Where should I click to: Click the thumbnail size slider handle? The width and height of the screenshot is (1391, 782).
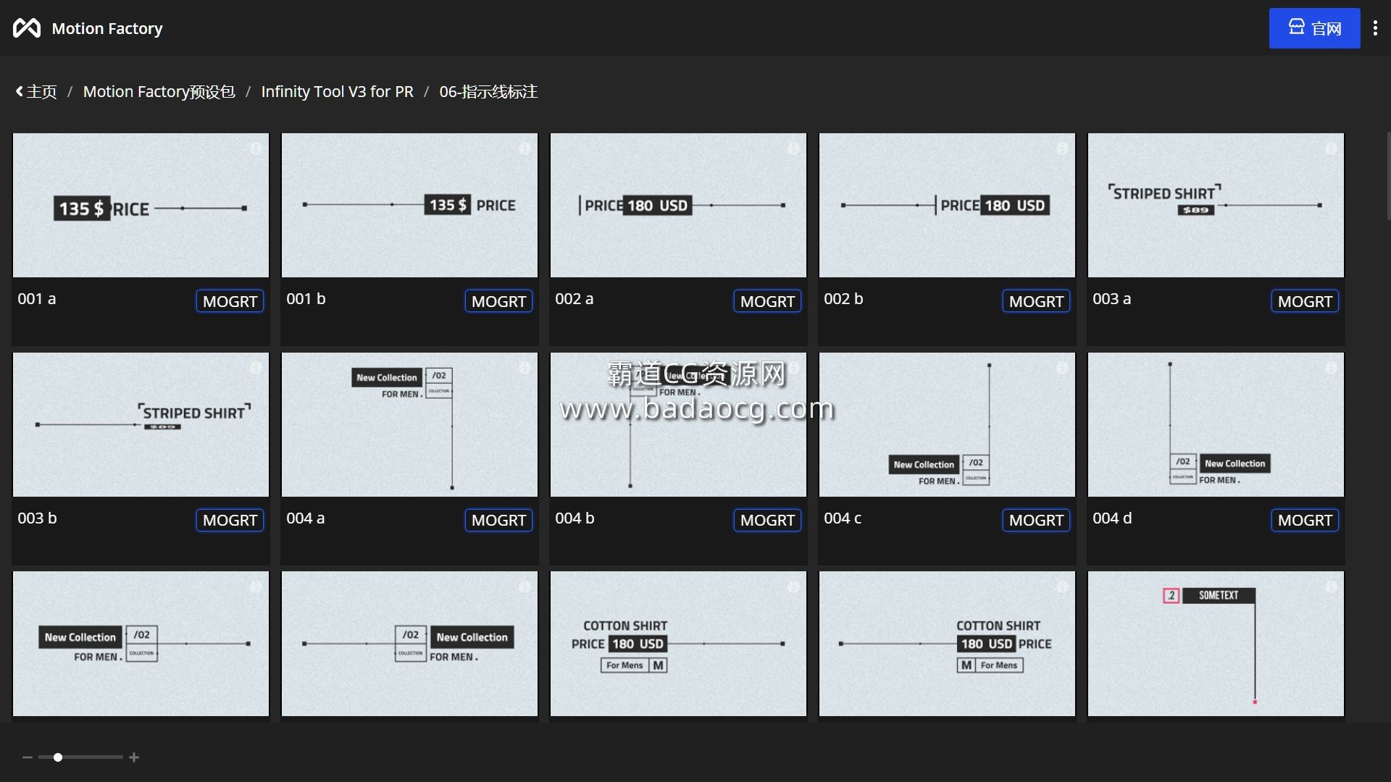tap(57, 757)
